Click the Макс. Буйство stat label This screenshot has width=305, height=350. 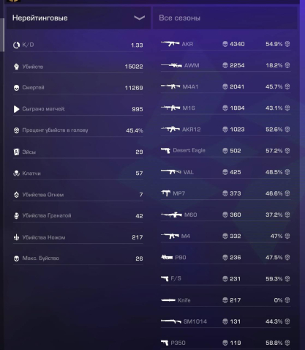pos(41,258)
